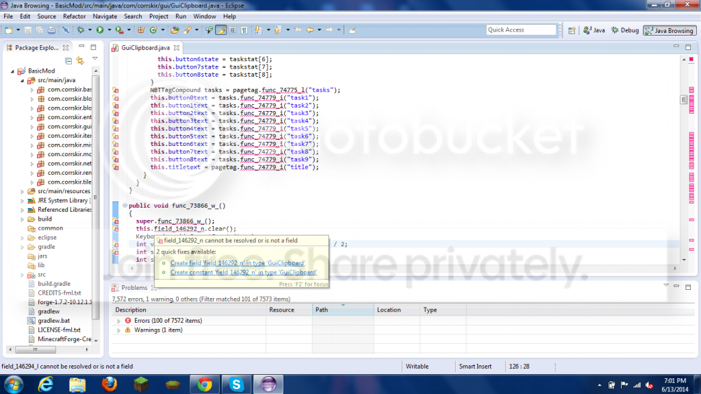This screenshot has height=394, width=701.
Task: Click Link with Editor icon in Package Explorer
Action: 80,60
